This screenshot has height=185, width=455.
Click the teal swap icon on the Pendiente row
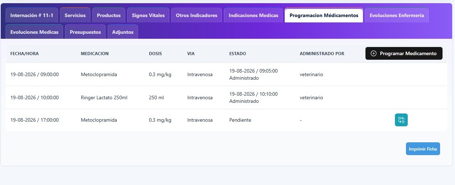coord(401,120)
